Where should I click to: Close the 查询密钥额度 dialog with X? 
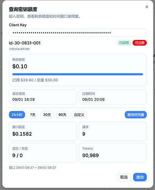click(147, 7)
